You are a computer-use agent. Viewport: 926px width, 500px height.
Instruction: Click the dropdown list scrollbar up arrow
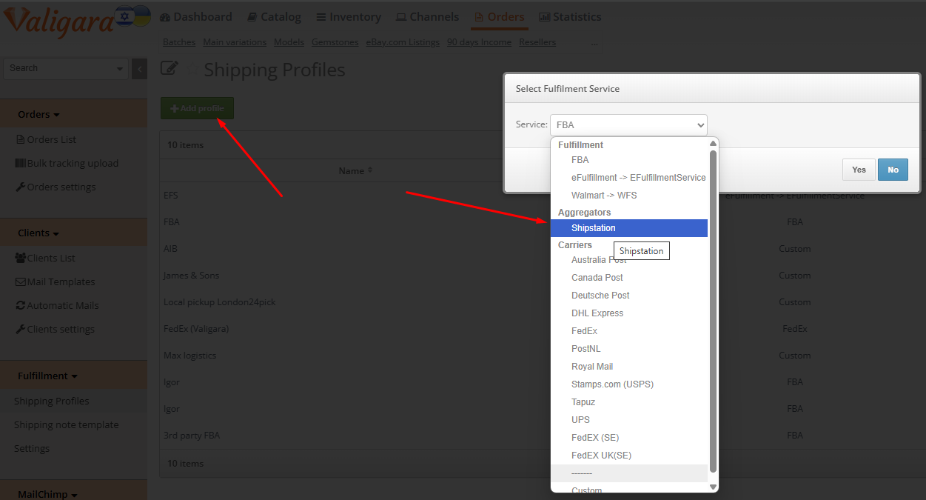point(714,144)
